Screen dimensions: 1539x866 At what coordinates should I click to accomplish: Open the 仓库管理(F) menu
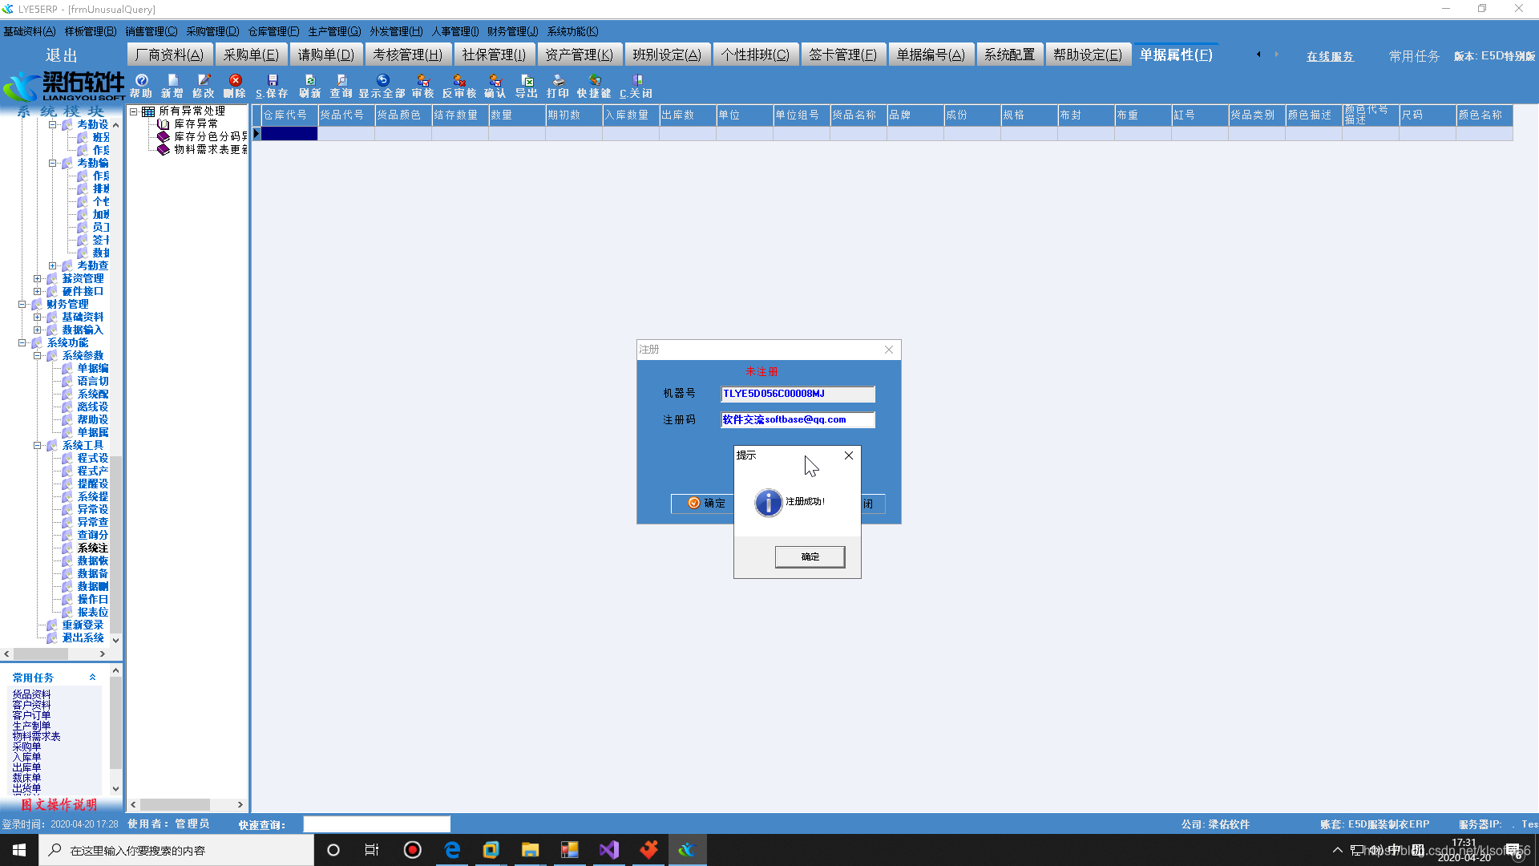273,31
